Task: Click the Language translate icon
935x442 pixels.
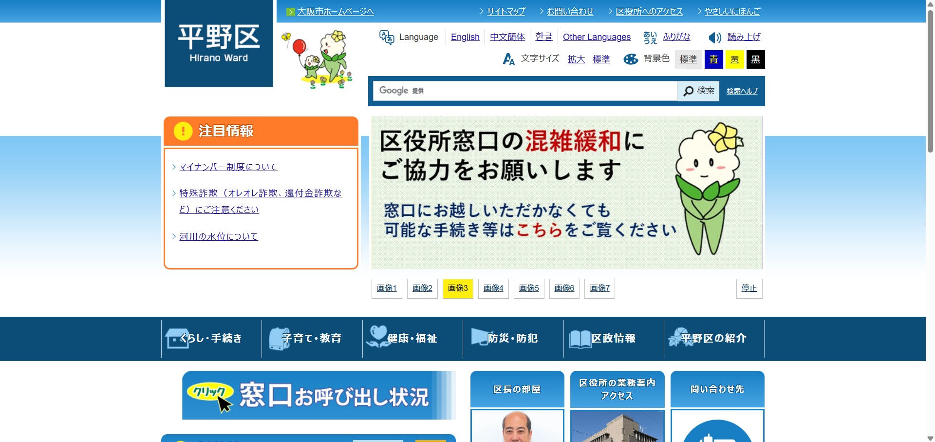Action: coord(387,37)
